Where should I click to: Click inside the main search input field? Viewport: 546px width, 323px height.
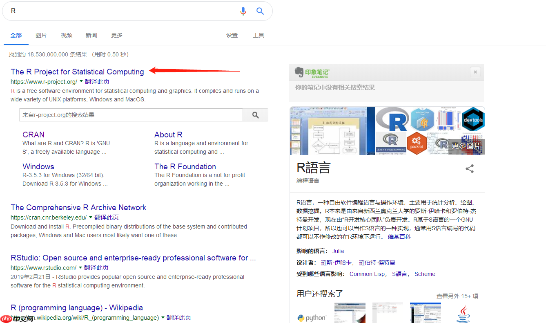[x=123, y=11]
